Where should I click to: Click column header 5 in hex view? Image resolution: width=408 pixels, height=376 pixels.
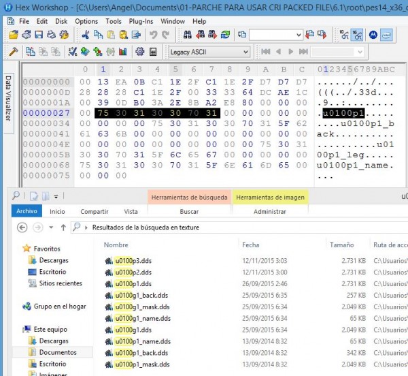coord(175,69)
